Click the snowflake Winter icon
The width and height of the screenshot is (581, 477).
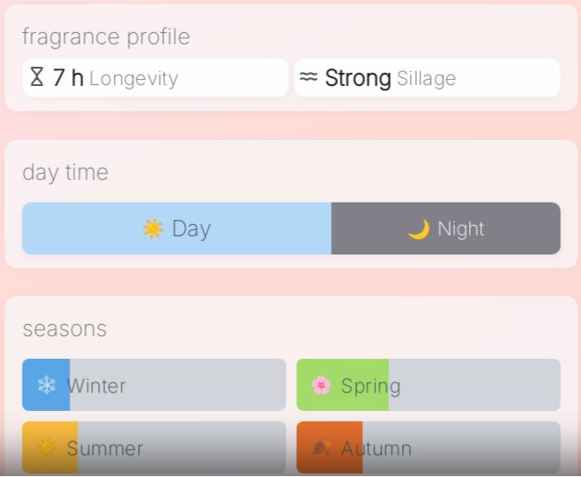[46, 385]
